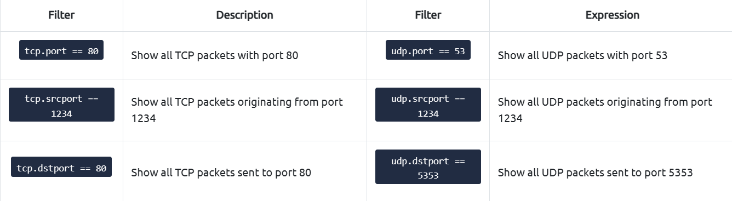Click the '5353' value in UDP dstport filter
This screenshot has height=201, width=732.
pos(428,176)
